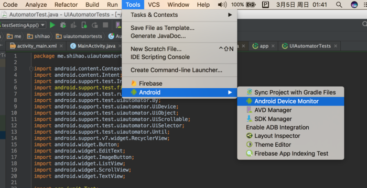Choose Save File as Template...
The height and width of the screenshot is (188, 367).
(179, 28)
